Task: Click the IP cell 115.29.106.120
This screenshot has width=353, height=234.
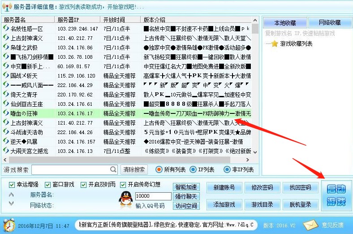Action: click(76, 76)
